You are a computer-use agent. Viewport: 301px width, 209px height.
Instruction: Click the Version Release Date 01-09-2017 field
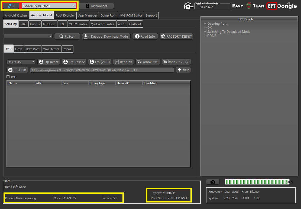[212, 6]
